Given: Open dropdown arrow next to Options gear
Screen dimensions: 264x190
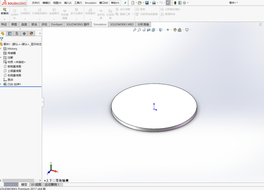Looking at the screenshot, I should (x=188, y=3).
